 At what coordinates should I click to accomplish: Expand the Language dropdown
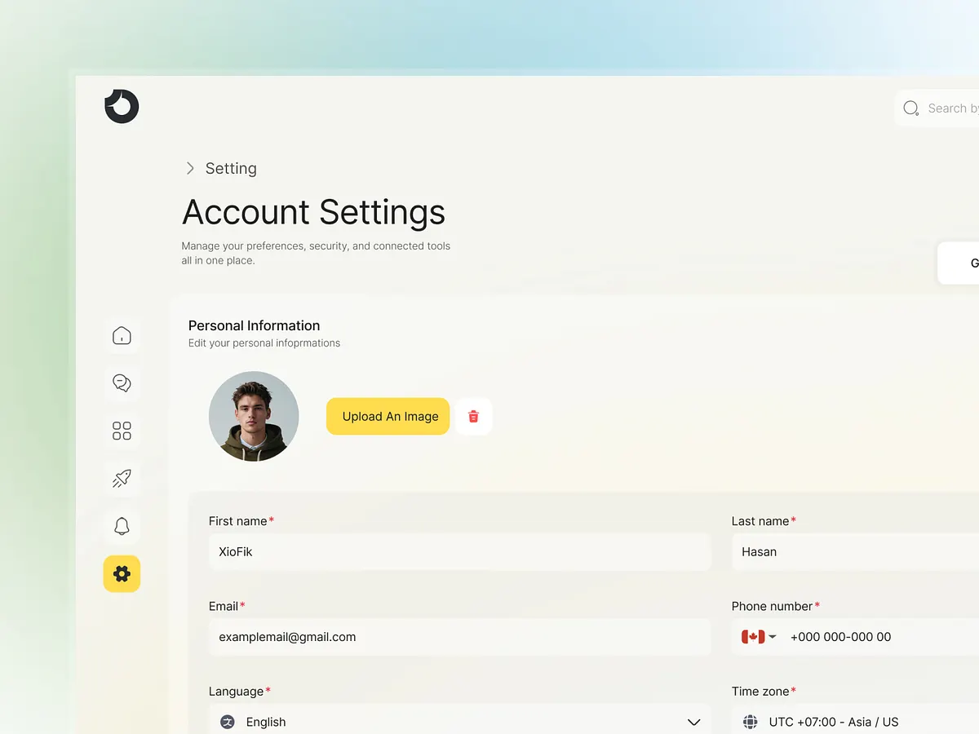point(693,722)
